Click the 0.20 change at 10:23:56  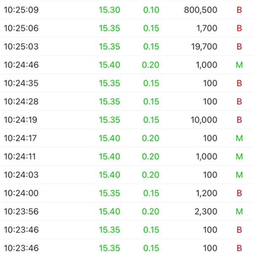click(151, 211)
